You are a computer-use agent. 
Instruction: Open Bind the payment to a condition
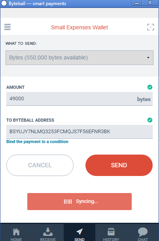(37, 142)
